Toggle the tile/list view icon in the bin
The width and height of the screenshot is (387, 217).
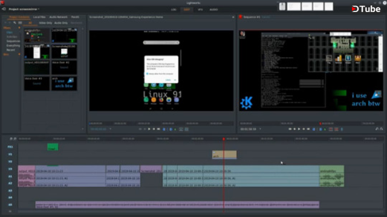coord(20,23)
